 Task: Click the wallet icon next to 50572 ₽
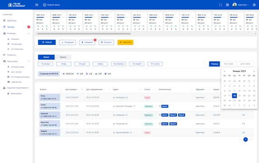click(x=64, y=74)
